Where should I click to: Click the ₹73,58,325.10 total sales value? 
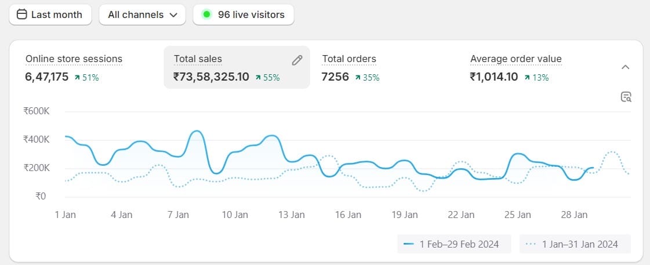[x=211, y=77]
